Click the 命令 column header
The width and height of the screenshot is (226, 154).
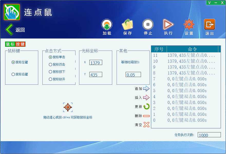coord(192,49)
